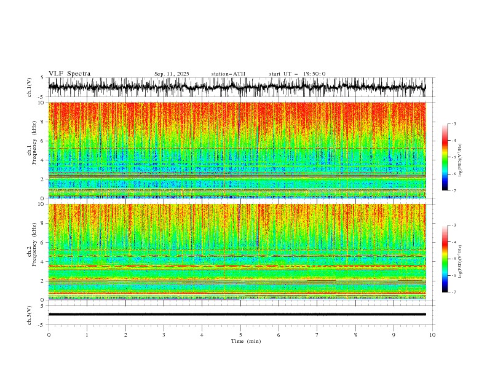Select the "Time (min)" axis title
Screen dimensions: 487x376
[x=246, y=341]
